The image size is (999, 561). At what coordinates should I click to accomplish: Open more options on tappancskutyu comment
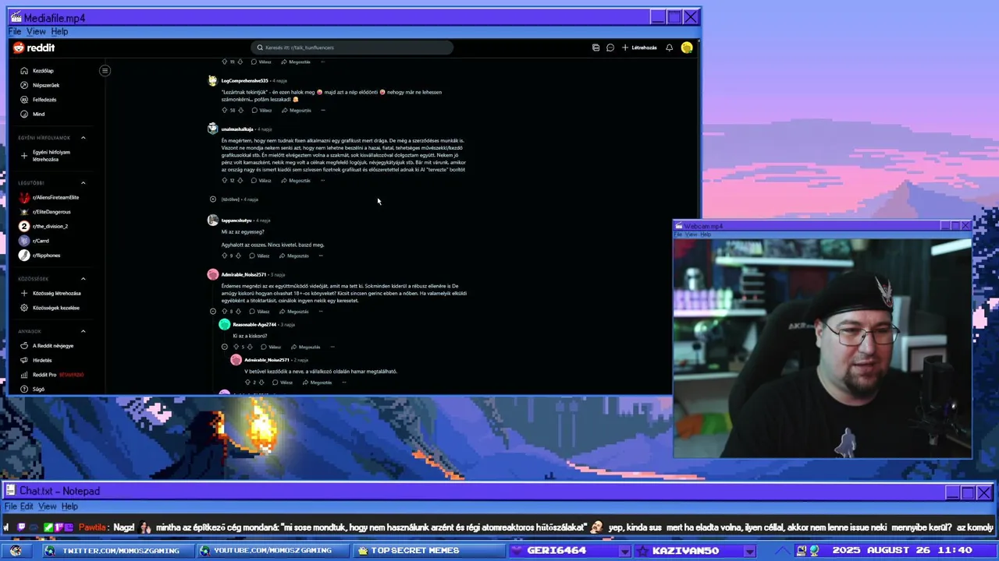[x=321, y=256]
